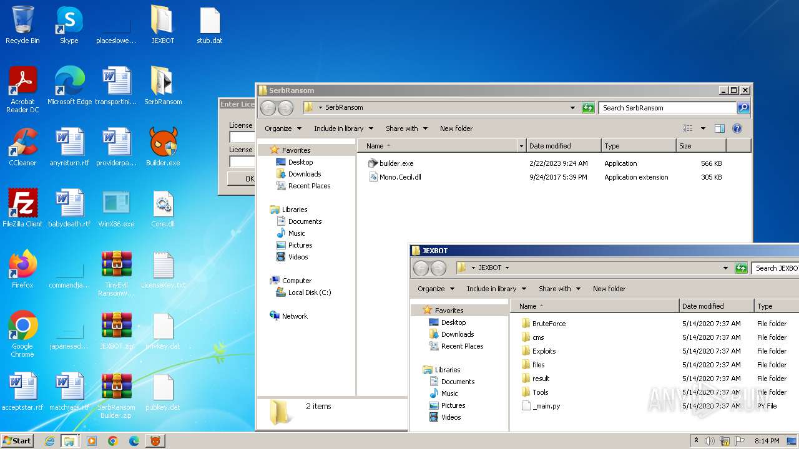Select Core.dll on the desktop
Viewport: 799px width, 449px height.
[163, 208]
